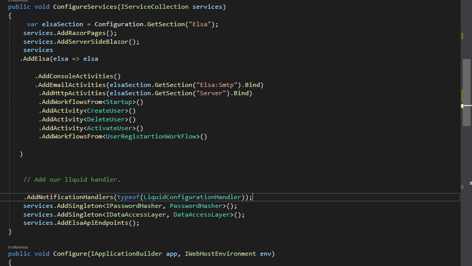
Task: Click the "Add our liquid handler" comment
Action: [x=72, y=180]
